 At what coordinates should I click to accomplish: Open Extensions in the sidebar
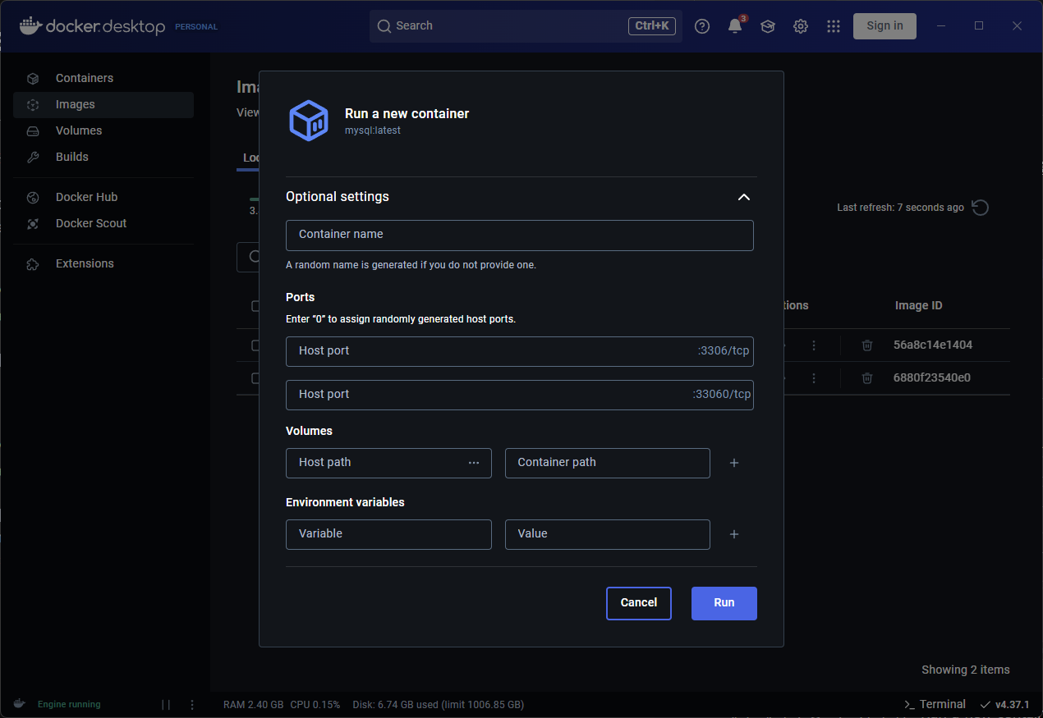click(103, 263)
